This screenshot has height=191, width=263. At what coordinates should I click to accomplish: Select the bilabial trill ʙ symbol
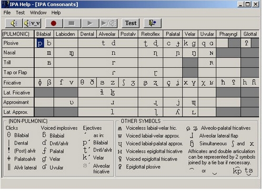click(49, 63)
